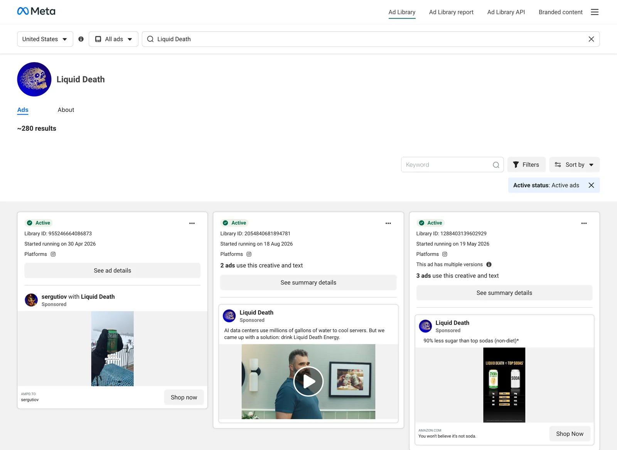617x450 pixels.
Task: Click the Liquid Death skull profile picture
Action: pos(34,79)
